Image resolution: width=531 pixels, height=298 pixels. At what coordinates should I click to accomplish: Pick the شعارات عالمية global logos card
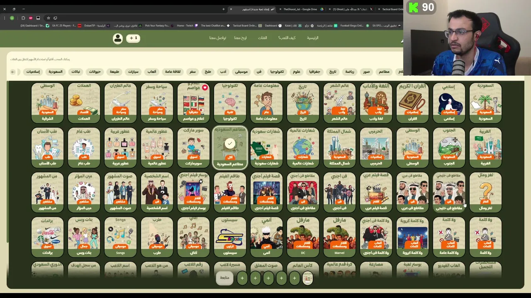click(303, 147)
